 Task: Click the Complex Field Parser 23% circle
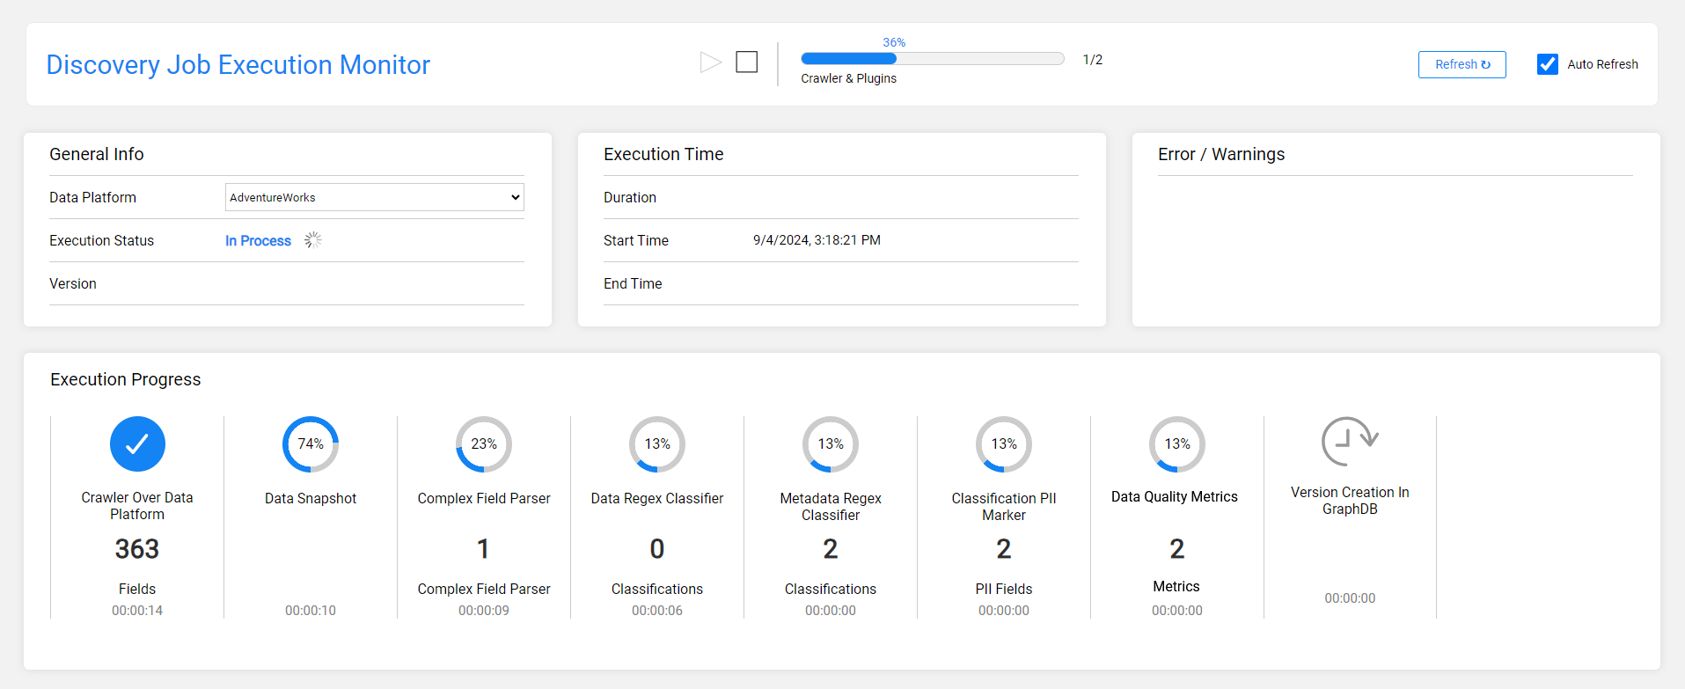pyautogui.click(x=484, y=443)
